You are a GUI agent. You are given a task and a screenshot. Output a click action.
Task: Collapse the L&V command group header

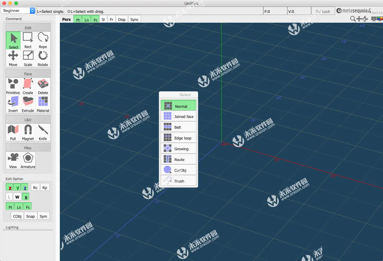click(28, 120)
